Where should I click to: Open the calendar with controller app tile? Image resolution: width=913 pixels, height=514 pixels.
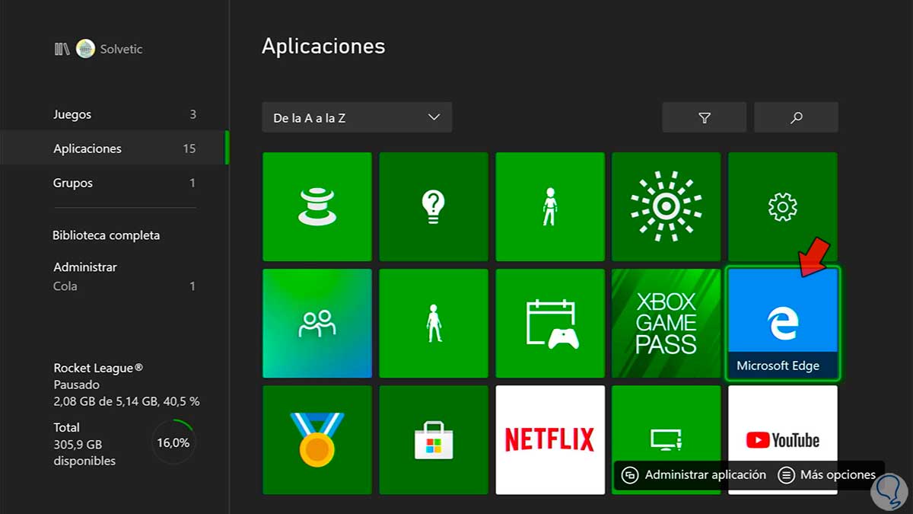pos(550,323)
